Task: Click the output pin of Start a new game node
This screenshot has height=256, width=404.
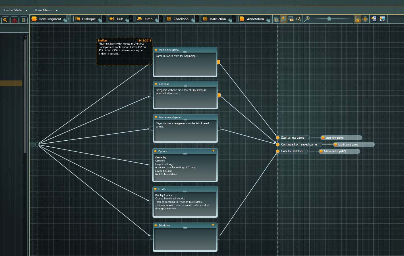Action: 218,62
